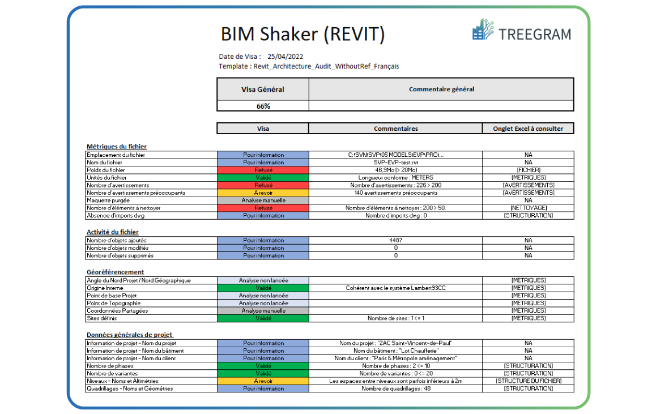Click the [STRUCTURE DU FICHIER] reference cell
Viewport: 656px width, 414px height.
pos(529,381)
